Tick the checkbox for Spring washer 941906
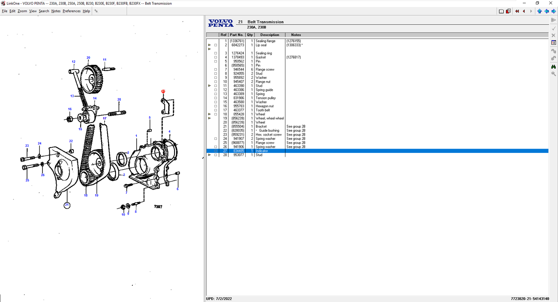The height and width of the screenshot is (302, 558). coord(215,147)
